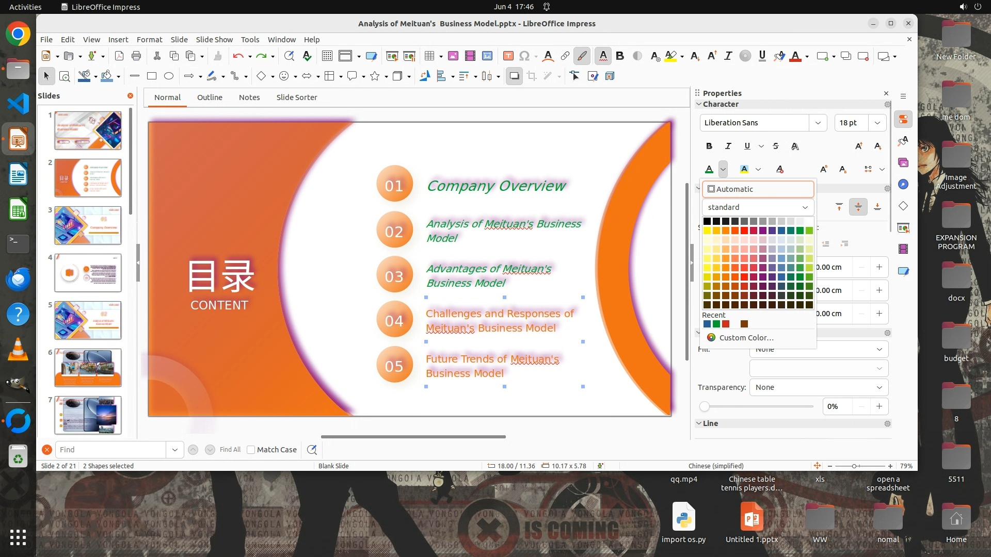Open the font size 18 pt dropdown
Image resolution: width=991 pixels, height=557 pixels.
[x=877, y=123]
